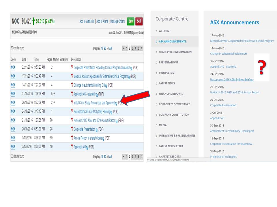Display 50 results in bottom pager

[108, 157]
